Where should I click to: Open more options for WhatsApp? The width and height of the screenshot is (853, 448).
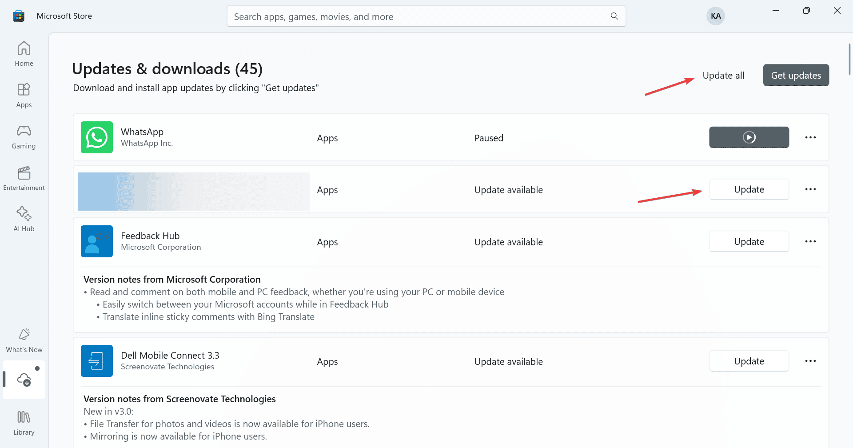[810, 137]
